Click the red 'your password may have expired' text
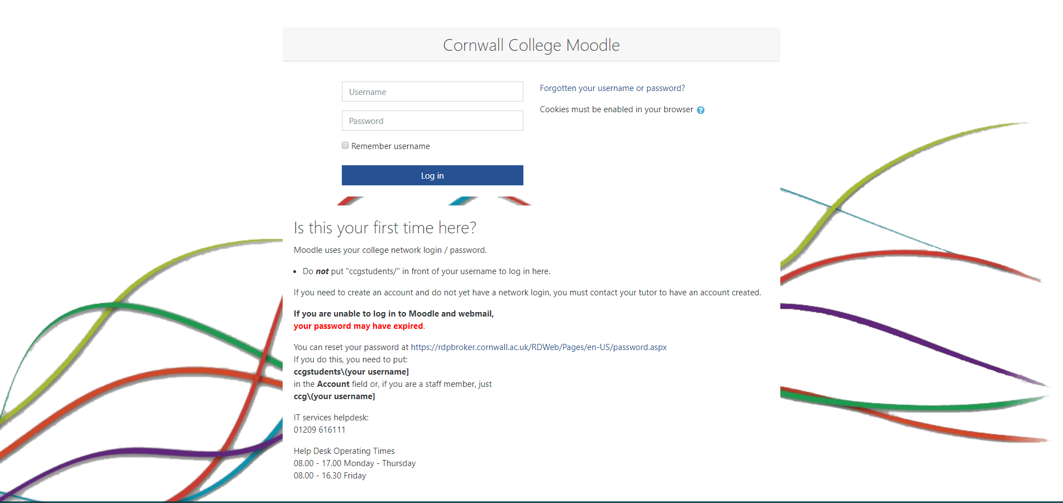 (x=359, y=326)
